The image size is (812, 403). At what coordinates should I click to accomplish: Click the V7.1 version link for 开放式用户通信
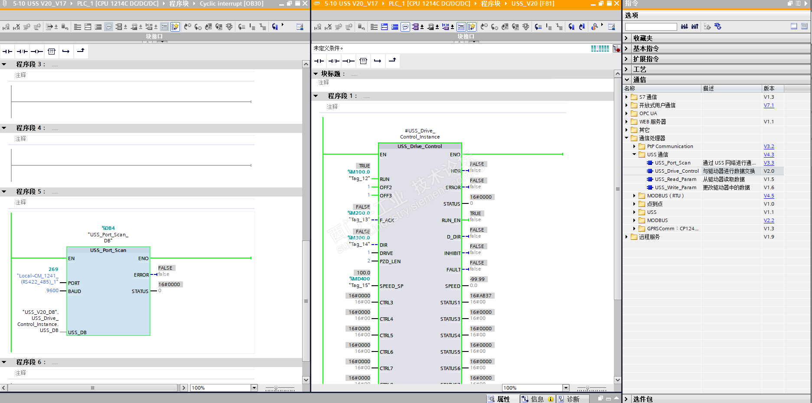(769, 106)
